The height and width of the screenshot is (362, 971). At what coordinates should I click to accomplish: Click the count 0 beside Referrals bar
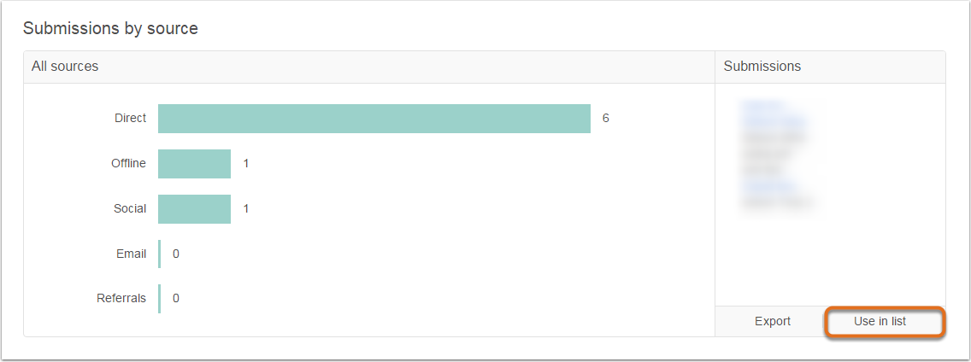[176, 298]
